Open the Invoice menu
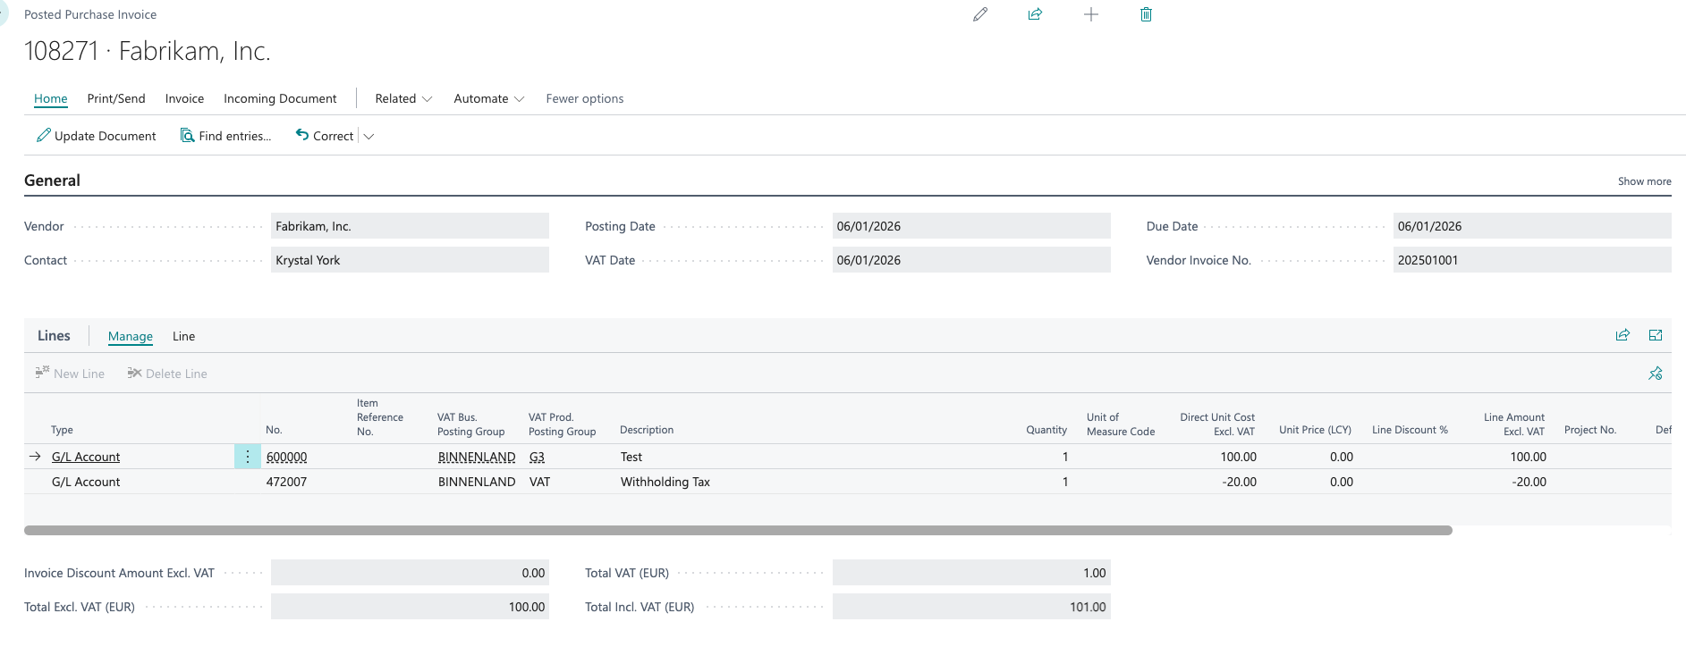This screenshot has width=1686, height=647. pyautogui.click(x=184, y=98)
